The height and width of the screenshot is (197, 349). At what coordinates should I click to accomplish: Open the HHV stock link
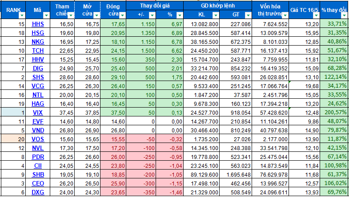[x=38, y=59]
